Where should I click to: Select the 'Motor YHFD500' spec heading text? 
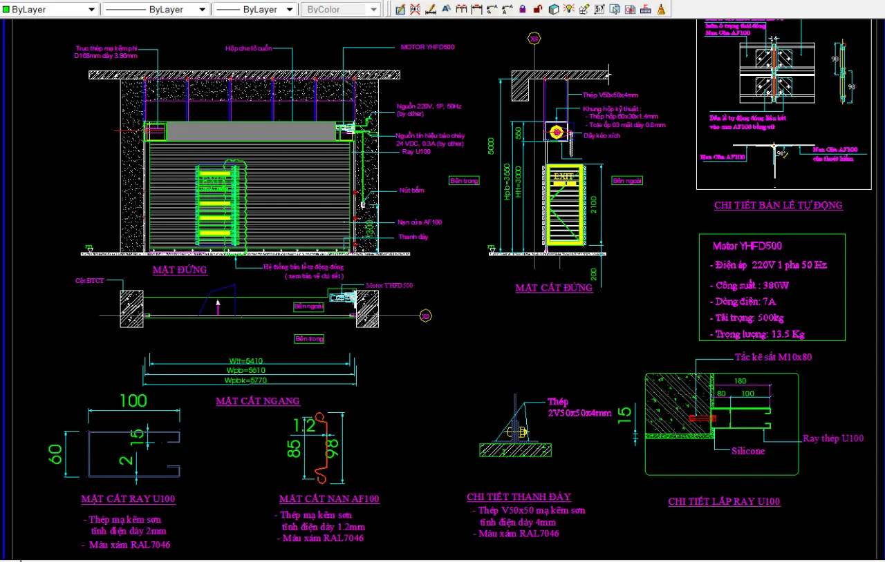[x=747, y=246]
